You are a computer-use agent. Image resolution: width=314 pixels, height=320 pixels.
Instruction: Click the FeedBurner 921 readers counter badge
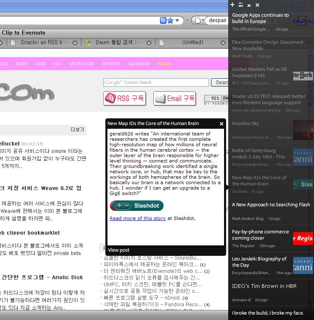216,100
